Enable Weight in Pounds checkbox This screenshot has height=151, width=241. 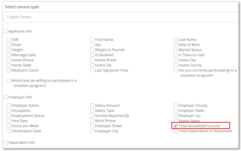tap(92, 50)
